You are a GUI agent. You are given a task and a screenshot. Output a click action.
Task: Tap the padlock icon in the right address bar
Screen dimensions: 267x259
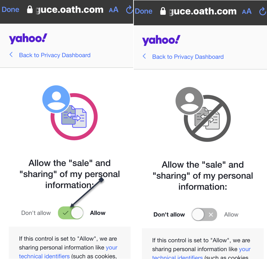pyautogui.click(x=163, y=11)
